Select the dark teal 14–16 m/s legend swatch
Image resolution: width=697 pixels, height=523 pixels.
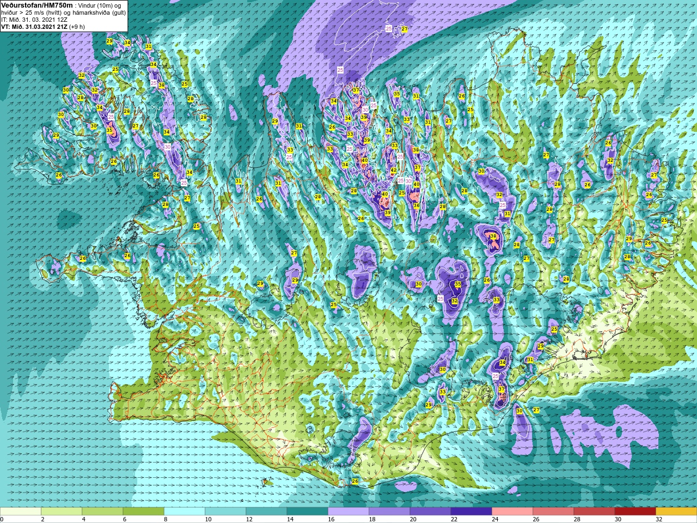[x=307, y=512]
